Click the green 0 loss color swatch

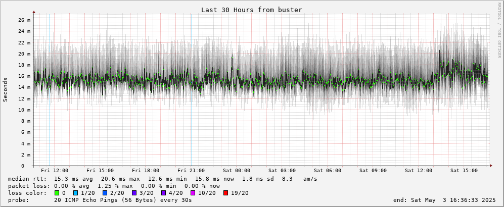click(x=57, y=193)
